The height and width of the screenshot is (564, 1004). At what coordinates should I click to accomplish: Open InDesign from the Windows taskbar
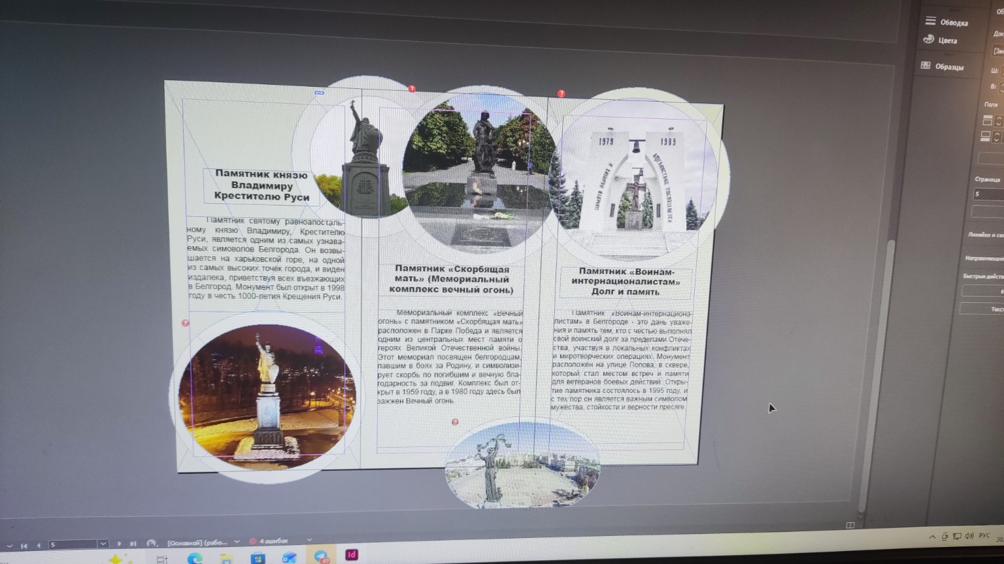352,555
